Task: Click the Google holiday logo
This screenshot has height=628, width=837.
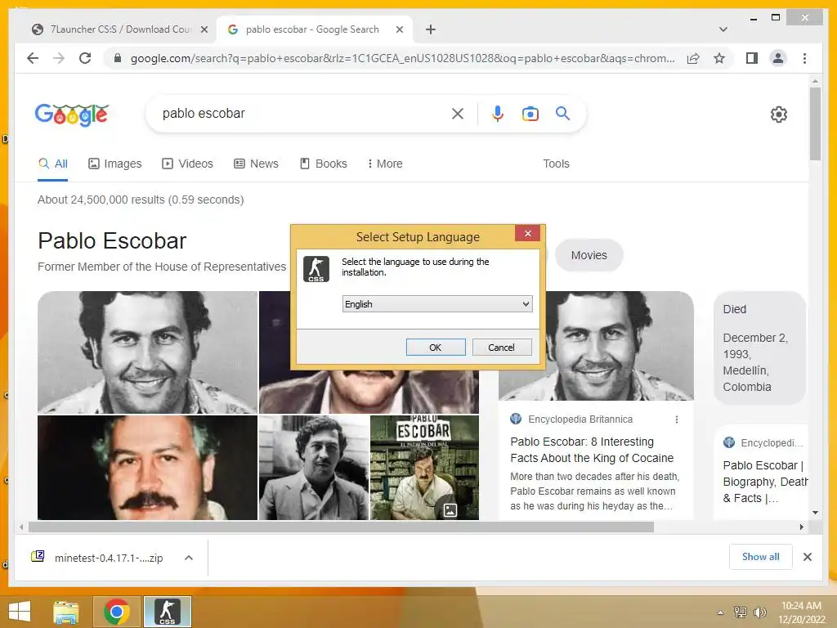Action: pos(72,114)
